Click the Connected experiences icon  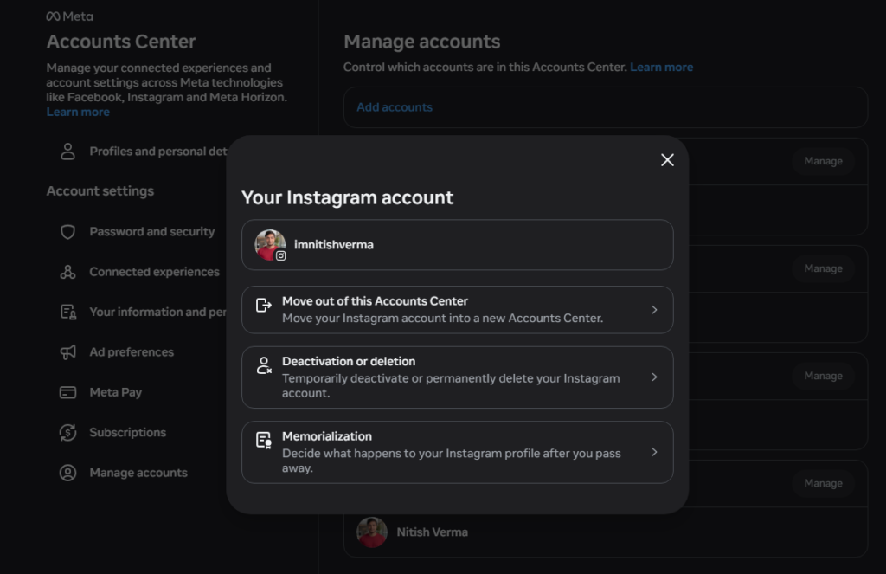point(67,272)
